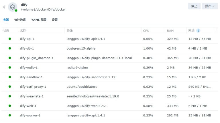220x123 pixels.
Task: Select the 容器 tab
Action: (6, 20)
